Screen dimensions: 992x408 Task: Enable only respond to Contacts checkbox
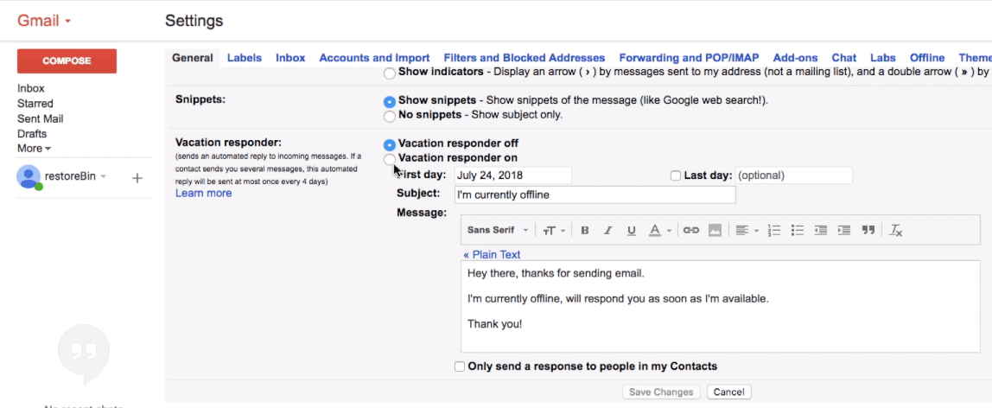point(460,367)
